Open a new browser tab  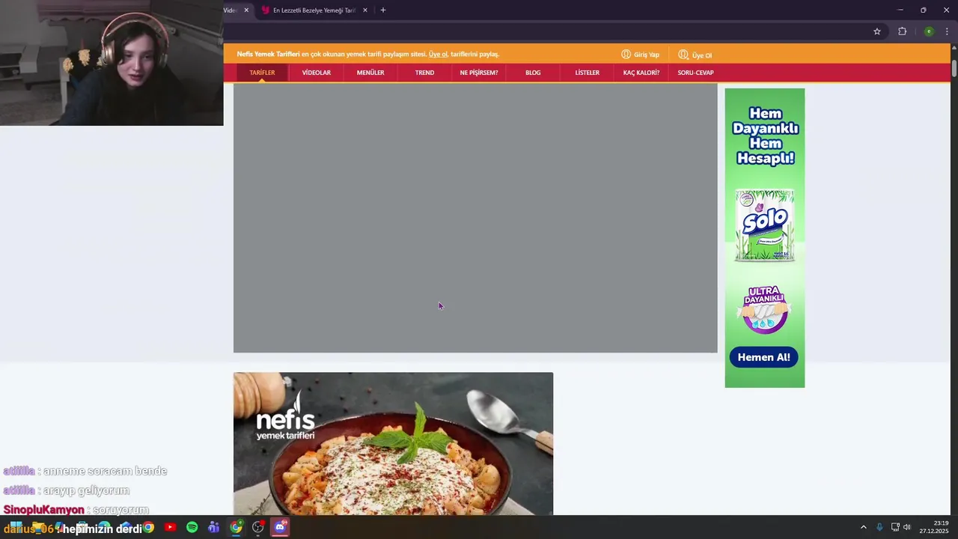[383, 10]
